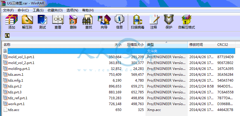
Task: Click icon of tdz.mfg.1 file
Action: click(5, 80)
